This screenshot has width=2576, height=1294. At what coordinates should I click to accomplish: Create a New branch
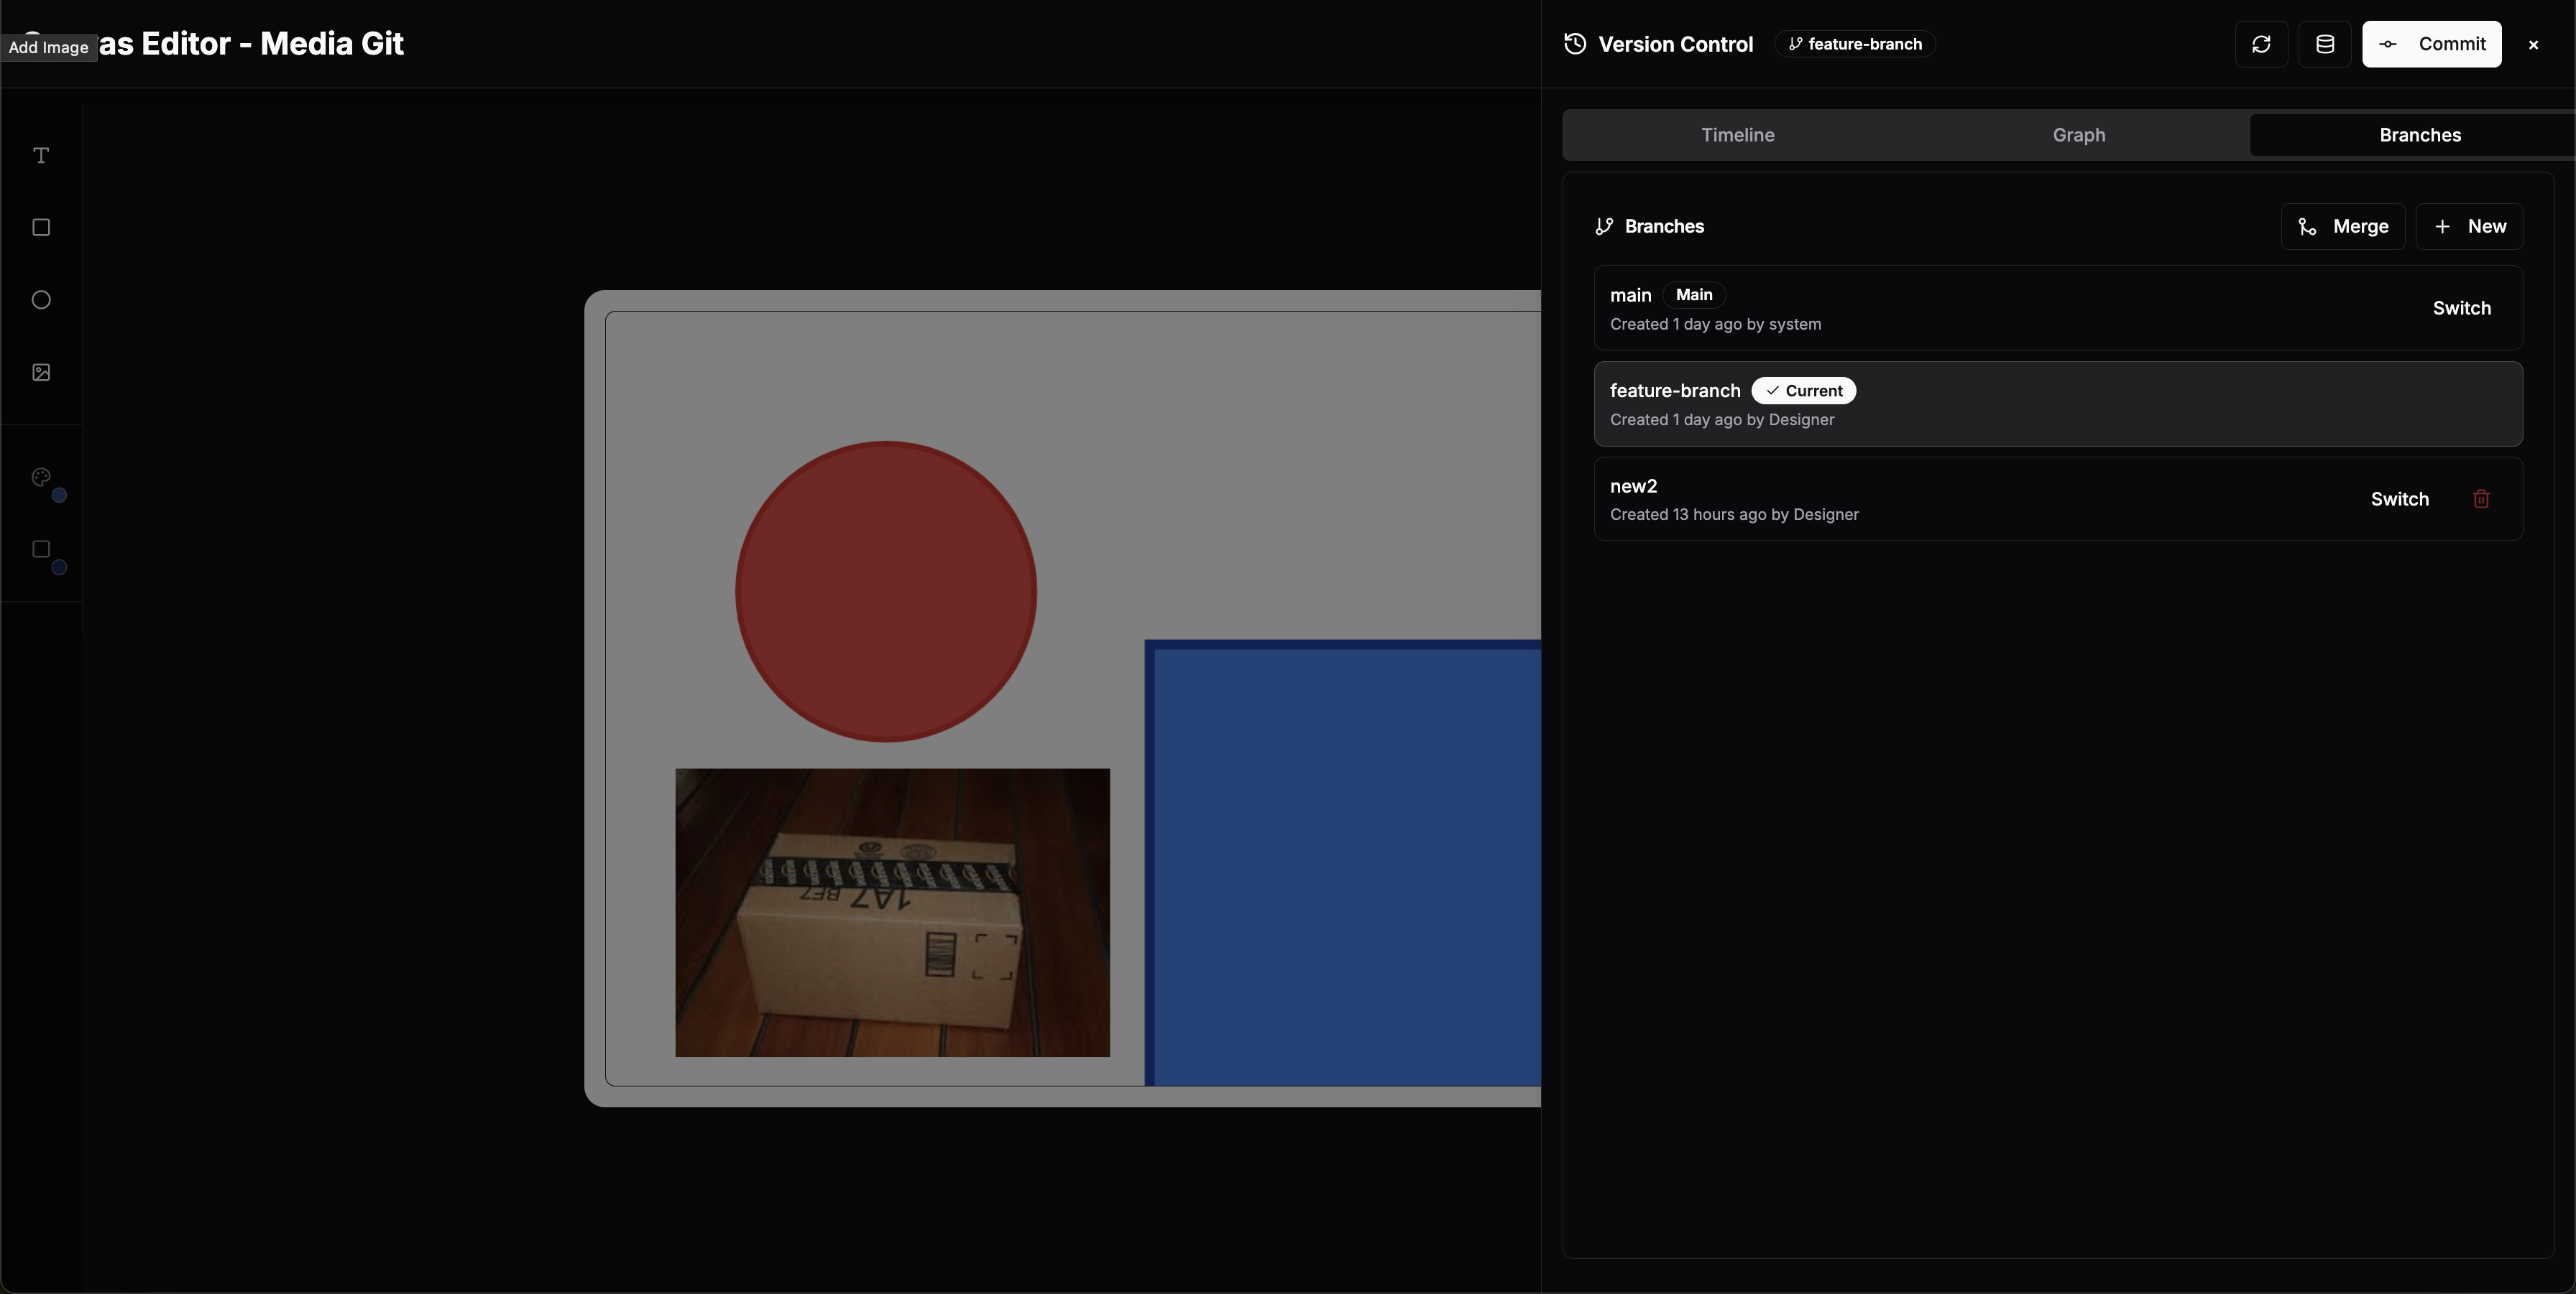2469,227
